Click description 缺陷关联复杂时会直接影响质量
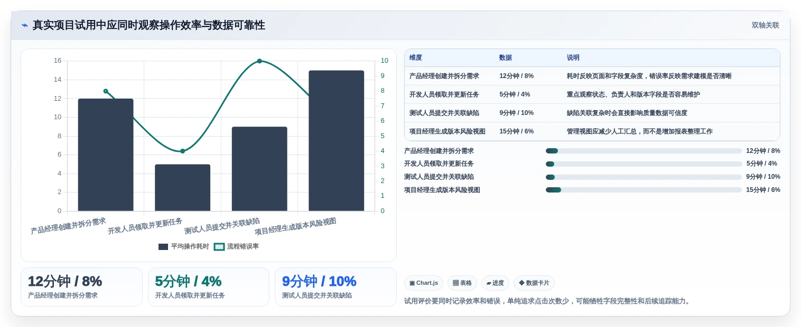 click(627, 113)
